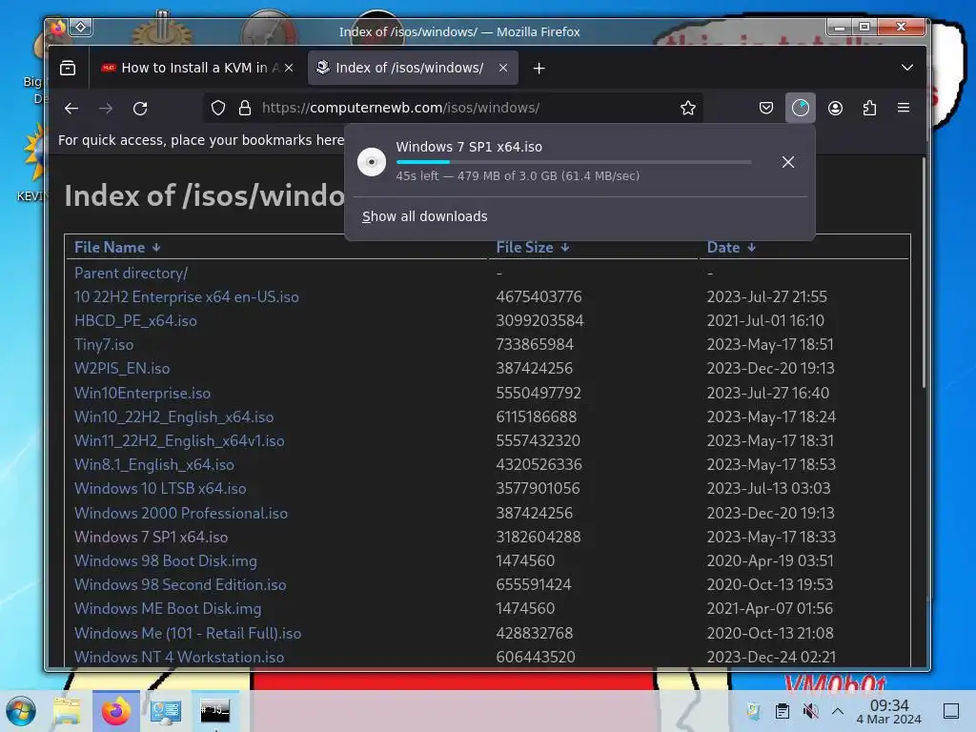The image size is (976, 732).
Task: Click the disc file icon of the download
Action: click(372, 162)
